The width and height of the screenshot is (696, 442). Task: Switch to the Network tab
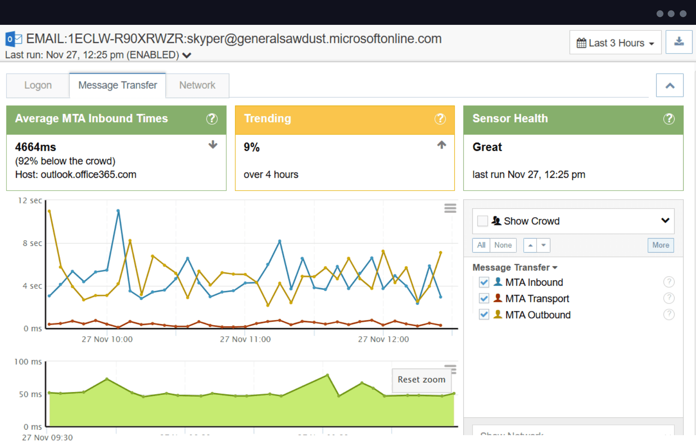[197, 85]
